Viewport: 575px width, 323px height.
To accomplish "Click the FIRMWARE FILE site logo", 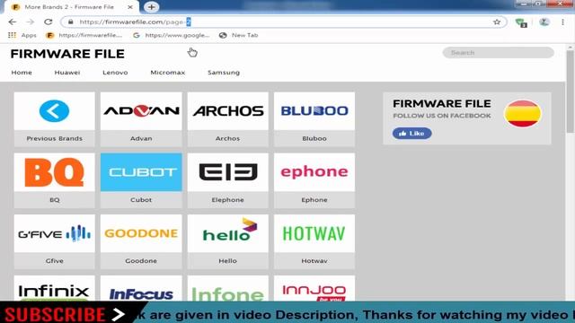I will [x=67, y=54].
